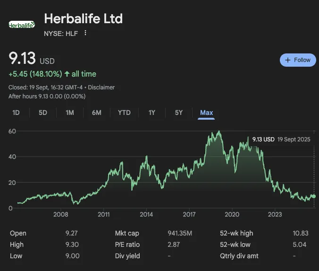Click the 2023 x-axis label

[275, 214]
